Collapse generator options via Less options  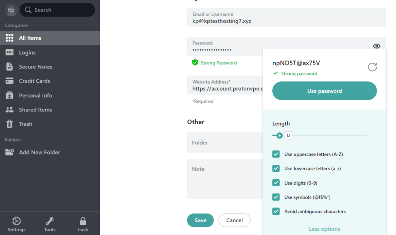[324, 229]
